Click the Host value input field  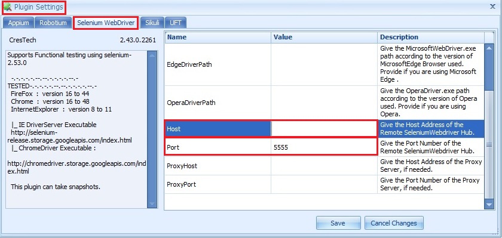[x=324, y=129]
